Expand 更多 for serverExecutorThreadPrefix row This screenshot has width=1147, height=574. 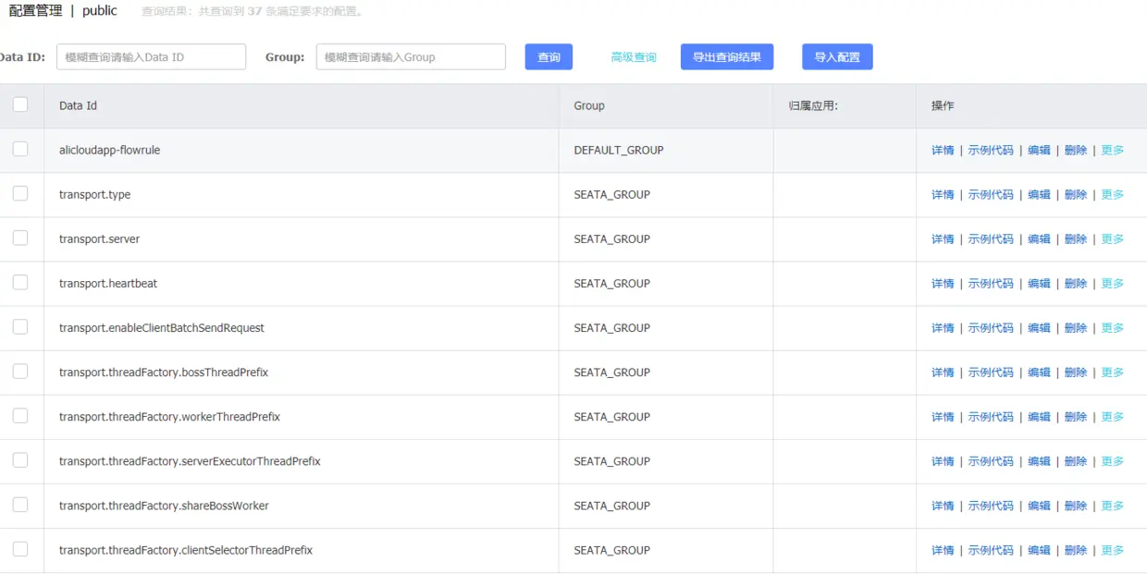[x=1113, y=460]
